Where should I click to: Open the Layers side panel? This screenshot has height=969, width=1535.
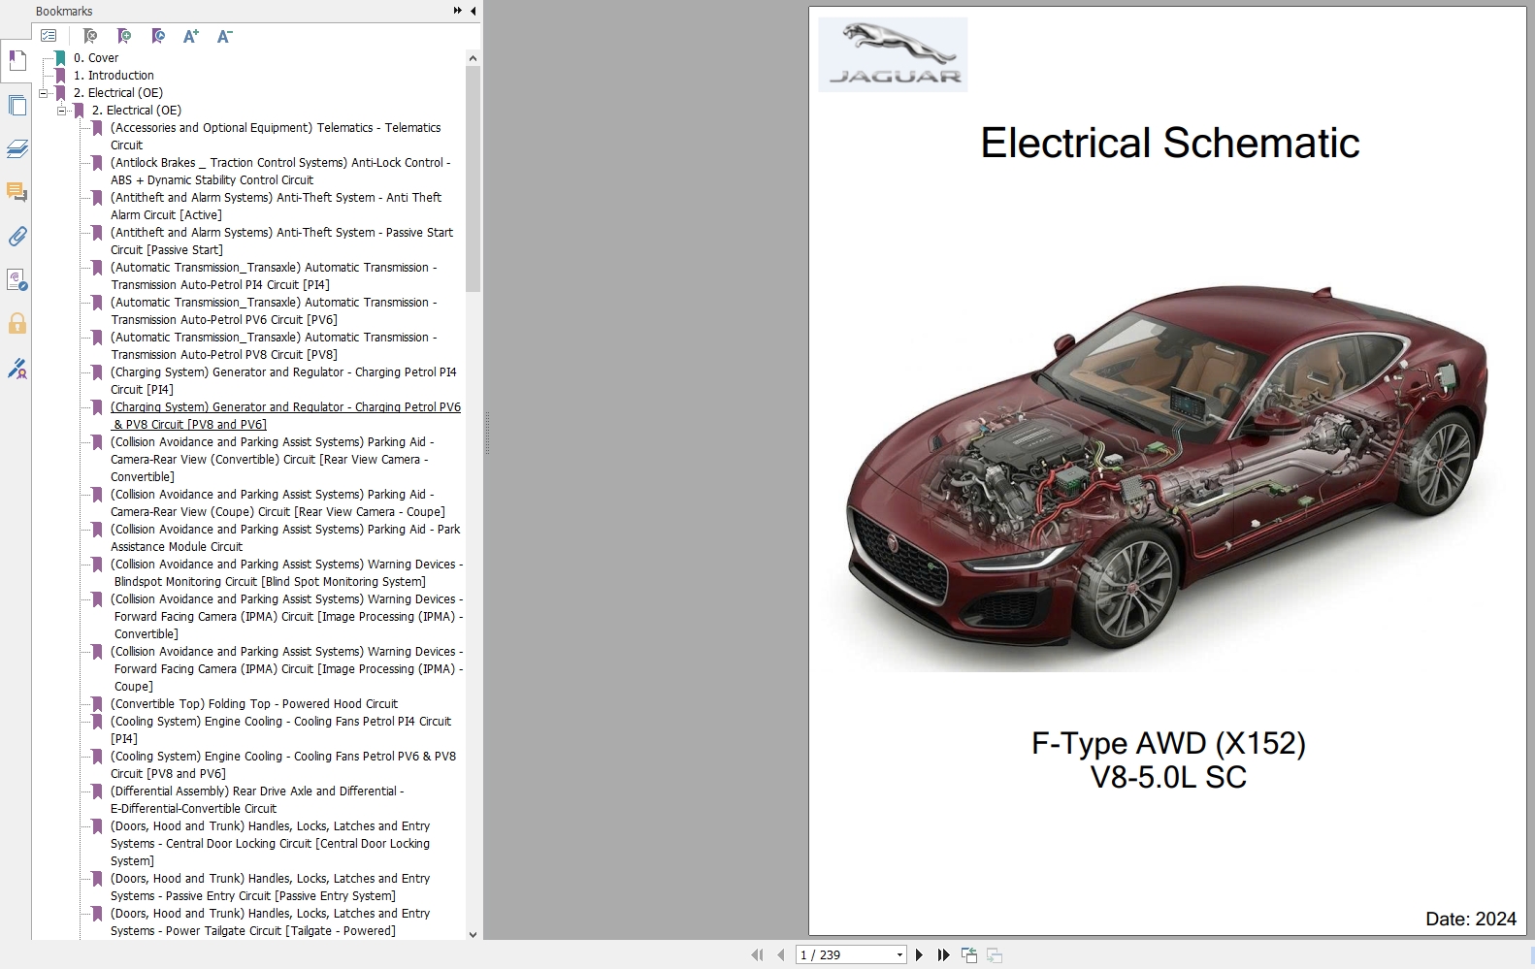coord(16,148)
